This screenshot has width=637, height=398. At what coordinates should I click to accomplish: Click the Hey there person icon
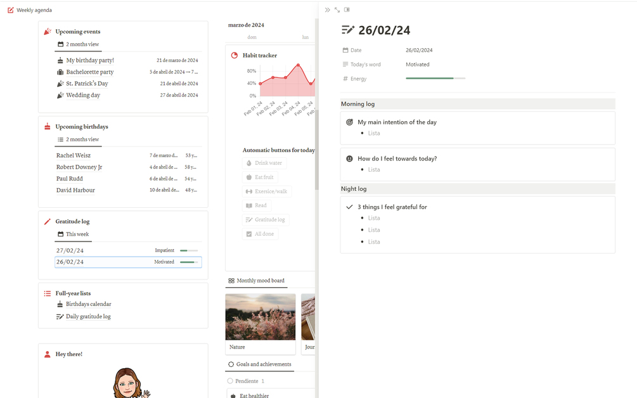point(48,354)
